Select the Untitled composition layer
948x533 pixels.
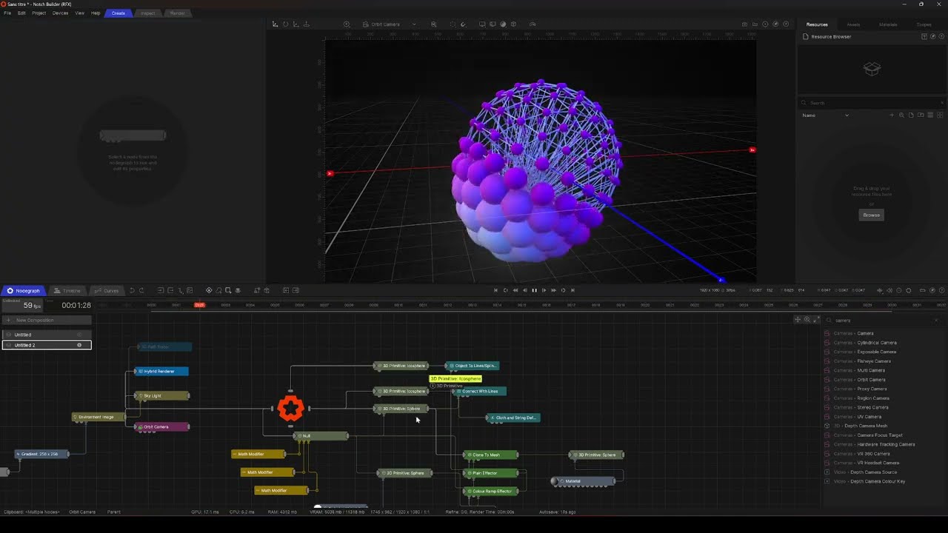(47, 335)
